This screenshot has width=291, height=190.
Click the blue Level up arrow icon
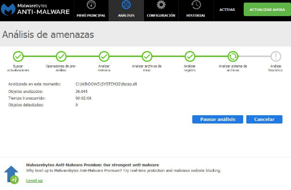(11, 174)
